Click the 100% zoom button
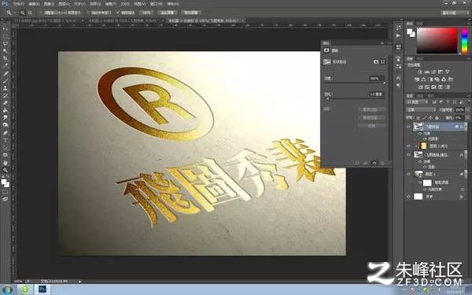The image size is (472, 295). click(146, 13)
